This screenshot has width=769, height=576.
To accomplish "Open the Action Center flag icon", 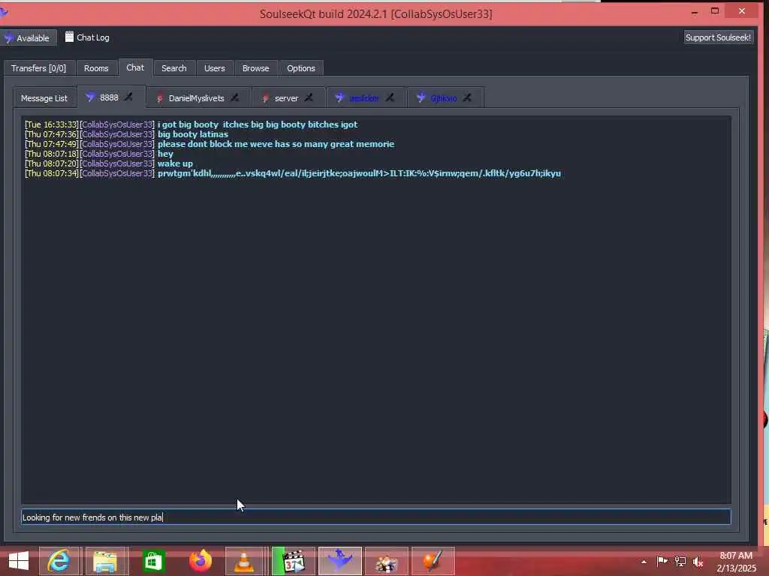I will 662,561.
